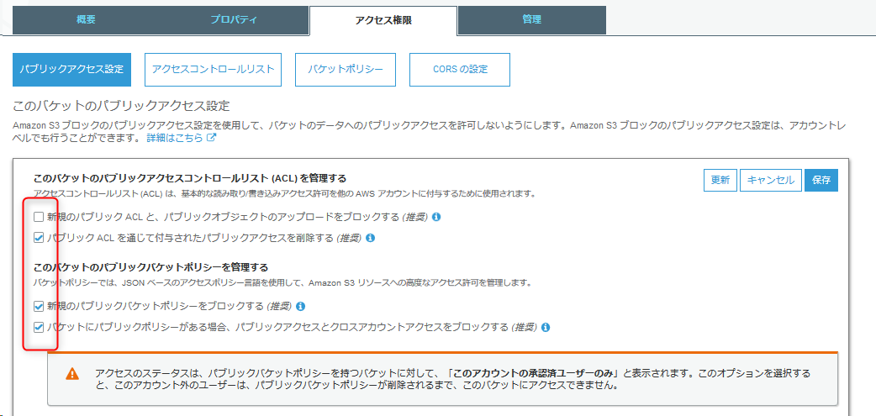Click the heading このバケットのパブリックアクセス設定
The height and width of the screenshot is (416, 876).
(121, 106)
